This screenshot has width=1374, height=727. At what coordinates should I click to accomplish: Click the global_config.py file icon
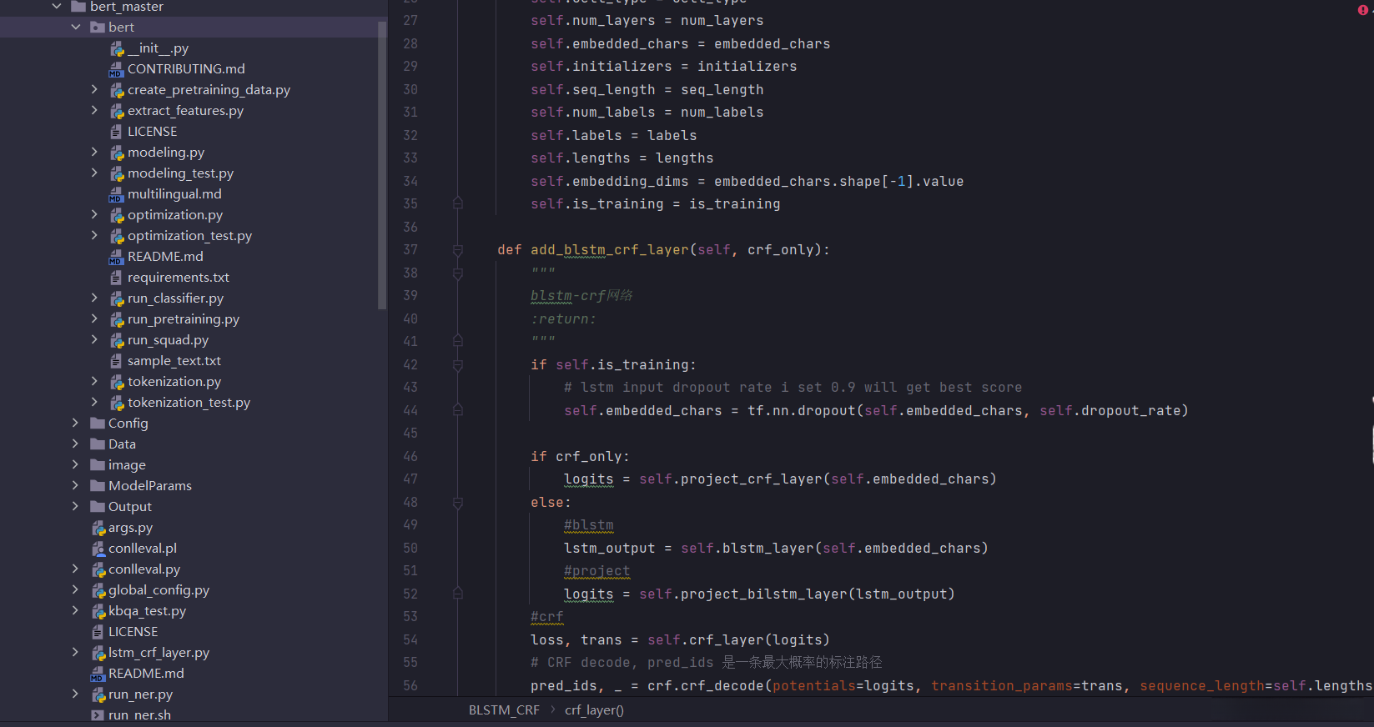[x=98, y=590]
